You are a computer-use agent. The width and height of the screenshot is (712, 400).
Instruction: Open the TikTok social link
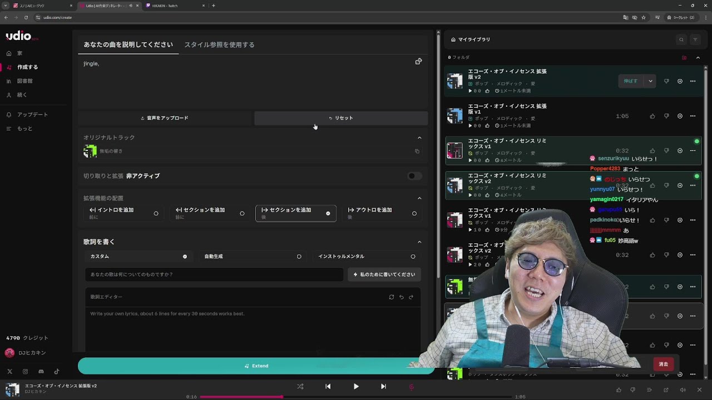click(x=57, y=372)
